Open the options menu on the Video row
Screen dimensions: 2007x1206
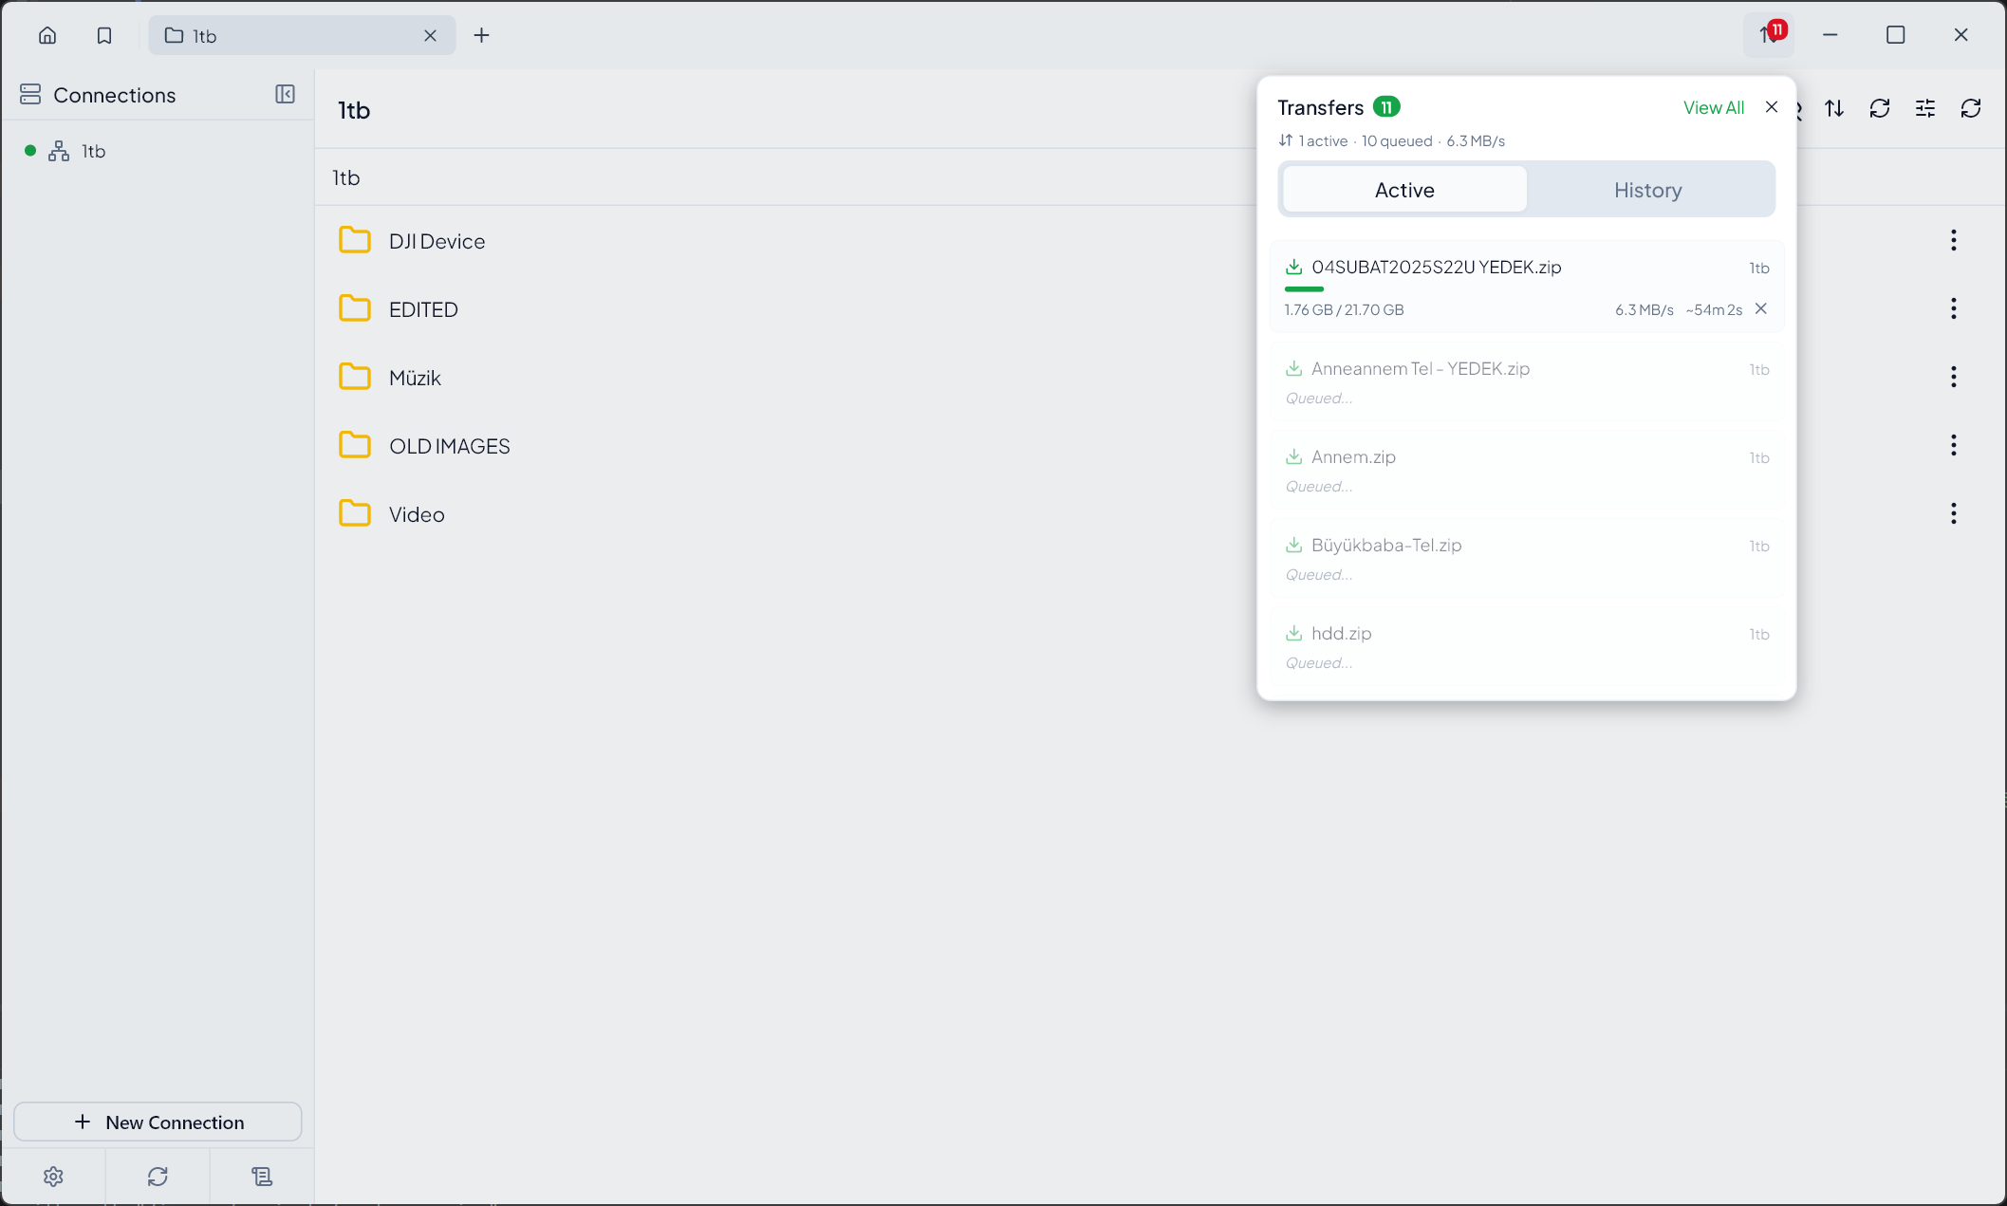[x=1954, y=513]
